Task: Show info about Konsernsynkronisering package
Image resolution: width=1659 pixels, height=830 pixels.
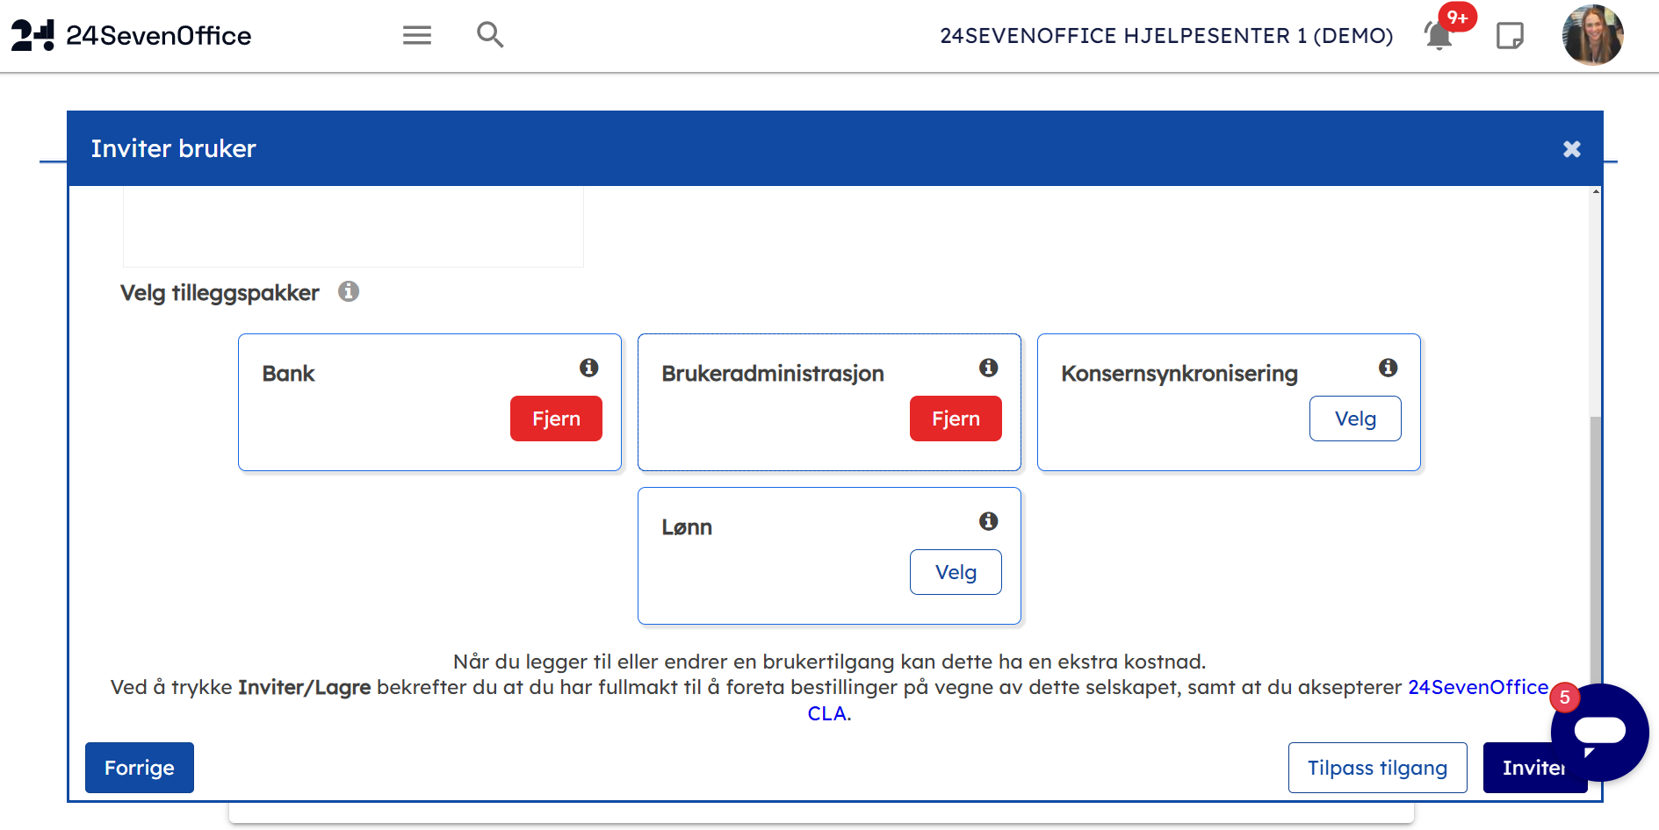Action: click(1388, 368)
